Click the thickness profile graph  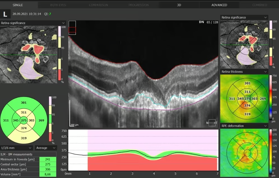click(143, 150)
